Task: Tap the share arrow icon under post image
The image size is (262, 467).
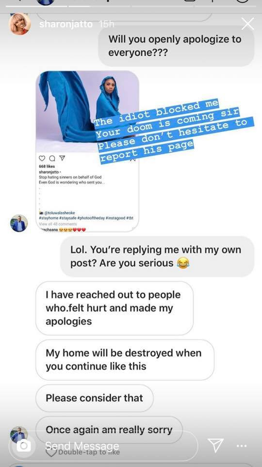Action: pos(61,159)
